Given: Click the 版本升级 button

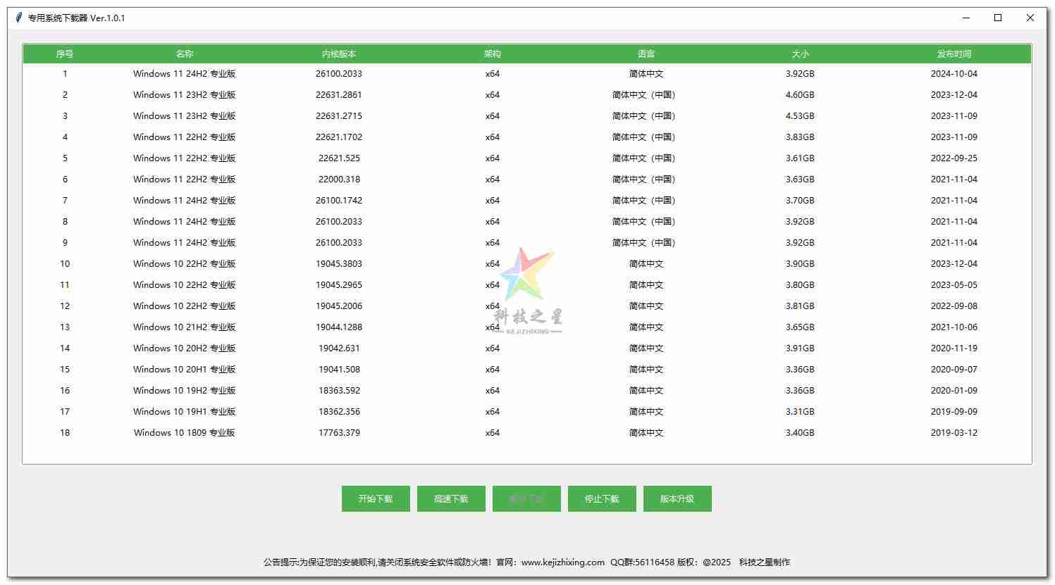Looking at the screenshot, I should pyautogui.click(x=677, y=498).
